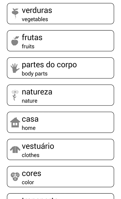Screen dimensions: 121x199
Task: Tap the hand body parts icon
Action: click(x=15, y=68)
